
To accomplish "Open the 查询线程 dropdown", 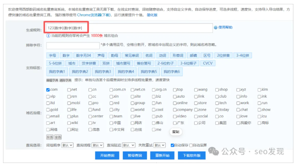I will pos(98,145).
